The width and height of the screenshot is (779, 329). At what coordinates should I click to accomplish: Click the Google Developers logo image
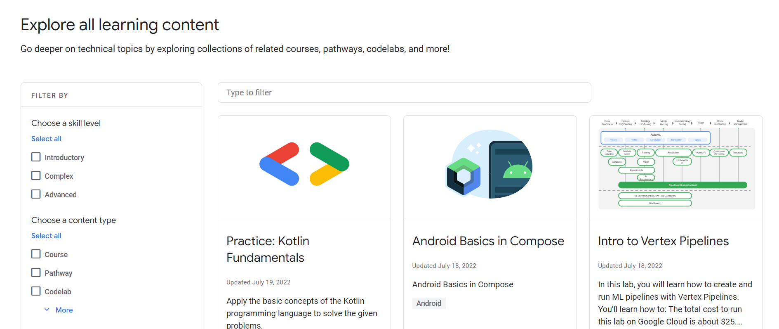[304, 164]
